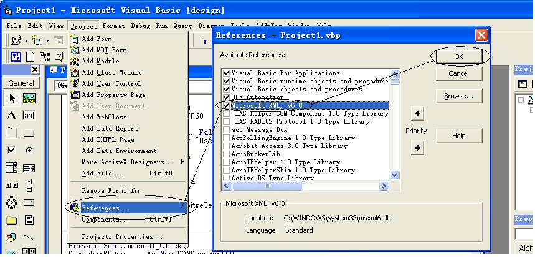Check IAS RADIUS Protocol 1.0 Type Library
This screenshot has height=257, width=535.
coord(226,122)
